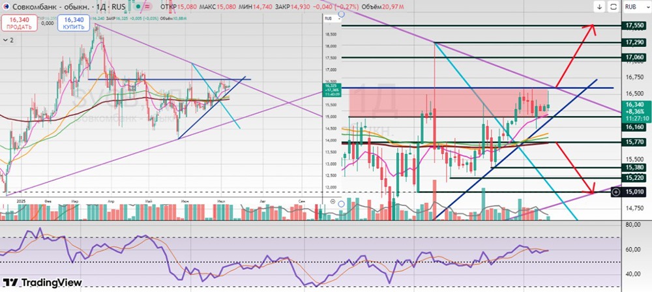Click the 15,770 price level label
Image resolution: width=652 pixels, height=292 pixels.
point(634,142)
